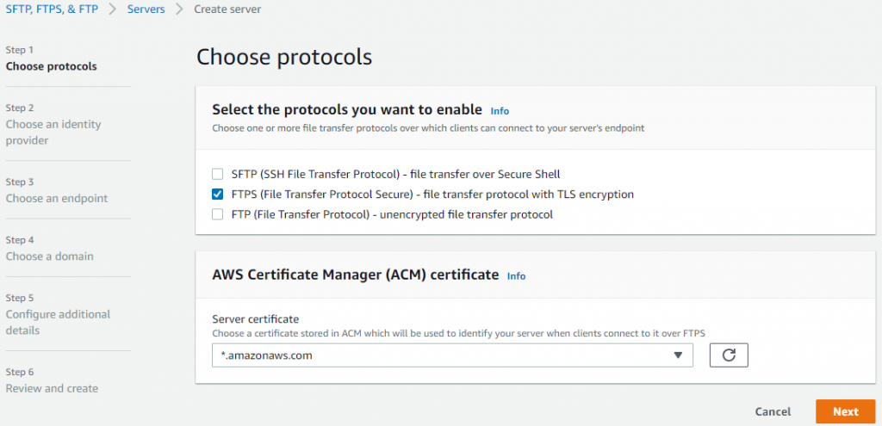Uncheck the FTPS protocol checkbox

click(x=218, y=194)
